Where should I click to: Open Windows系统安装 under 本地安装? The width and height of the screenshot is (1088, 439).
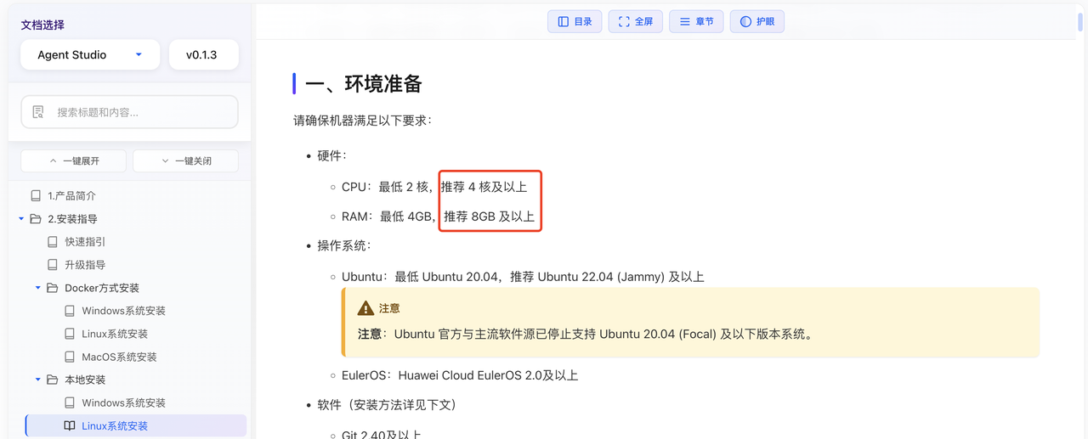pos(123,402)
